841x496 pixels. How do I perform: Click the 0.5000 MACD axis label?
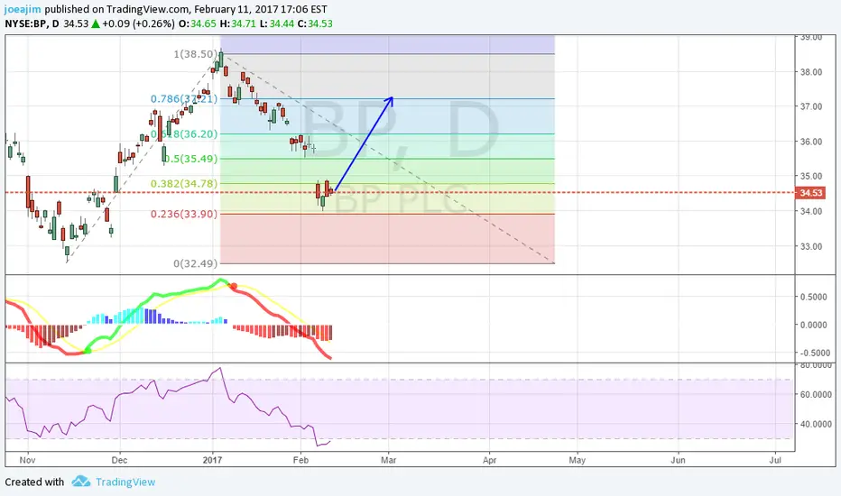[x=814, y=297]
